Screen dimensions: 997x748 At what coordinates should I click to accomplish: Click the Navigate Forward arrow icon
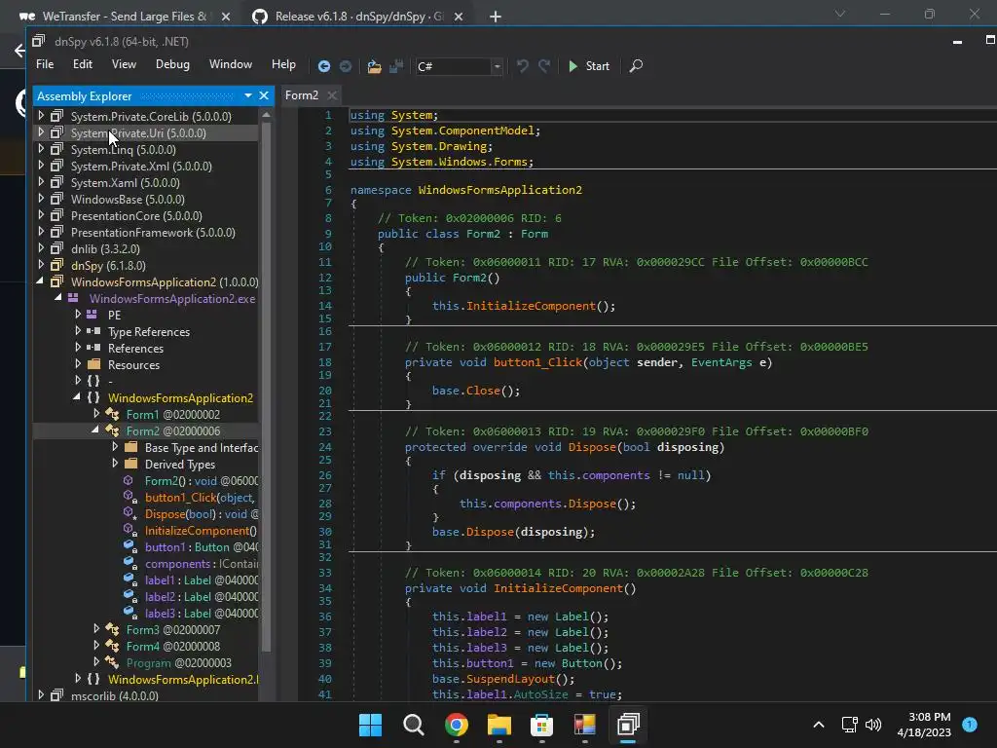(x=346, y=66)
